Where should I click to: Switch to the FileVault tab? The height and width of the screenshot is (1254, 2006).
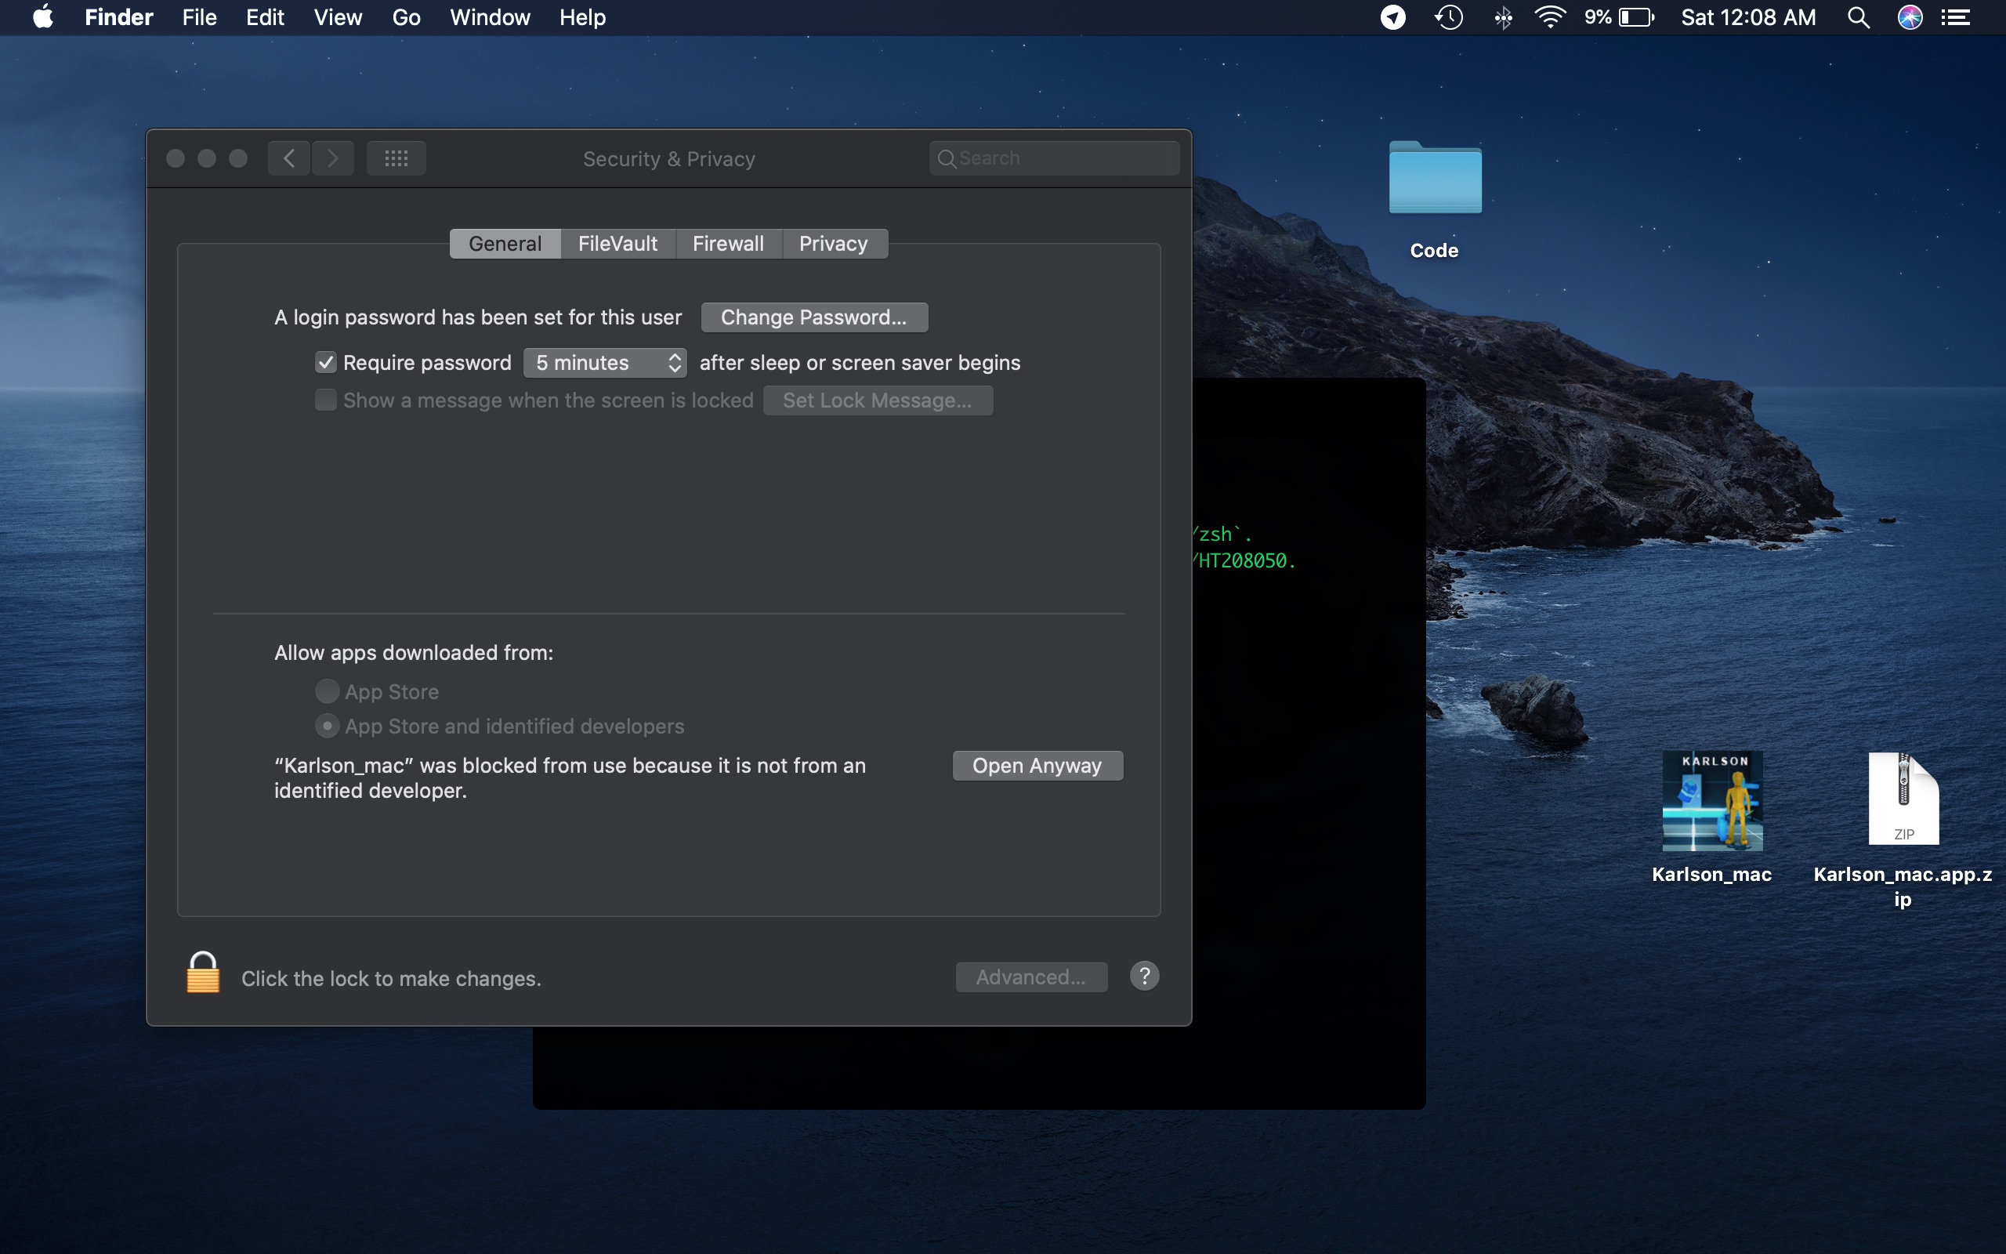coord(617,244)
